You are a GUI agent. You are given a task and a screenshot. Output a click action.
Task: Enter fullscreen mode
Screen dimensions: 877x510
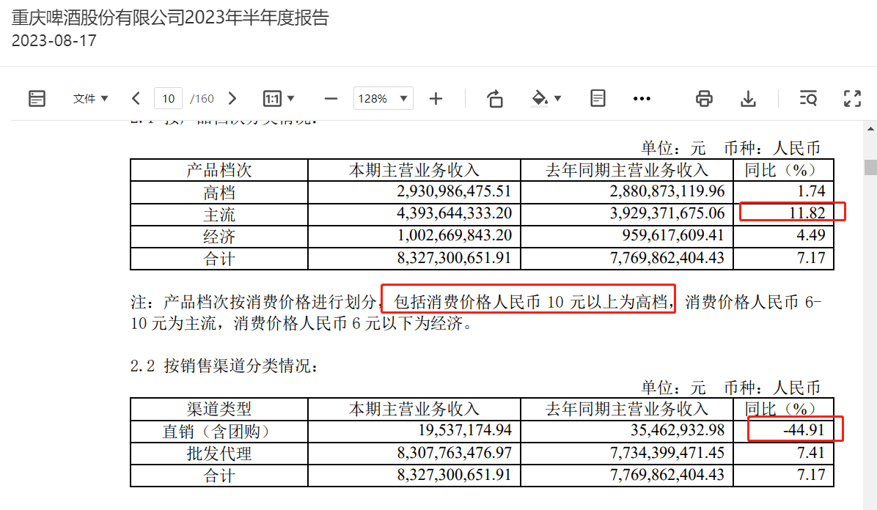[x=852, y=98]
